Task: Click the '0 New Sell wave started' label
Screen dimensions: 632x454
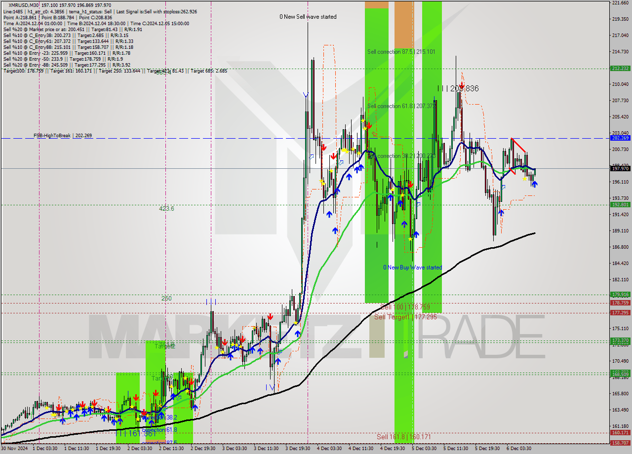Action: pos(308,17)
